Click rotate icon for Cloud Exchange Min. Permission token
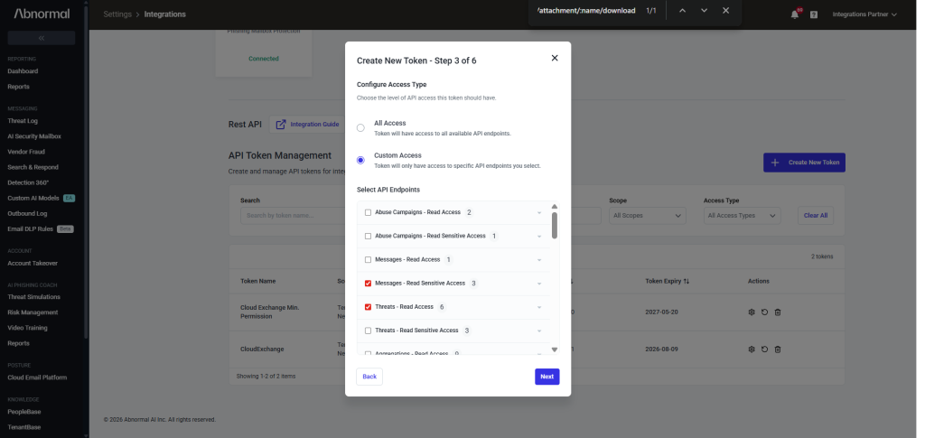Viewport: 925px width, 438px height. [x=764, y=312]
